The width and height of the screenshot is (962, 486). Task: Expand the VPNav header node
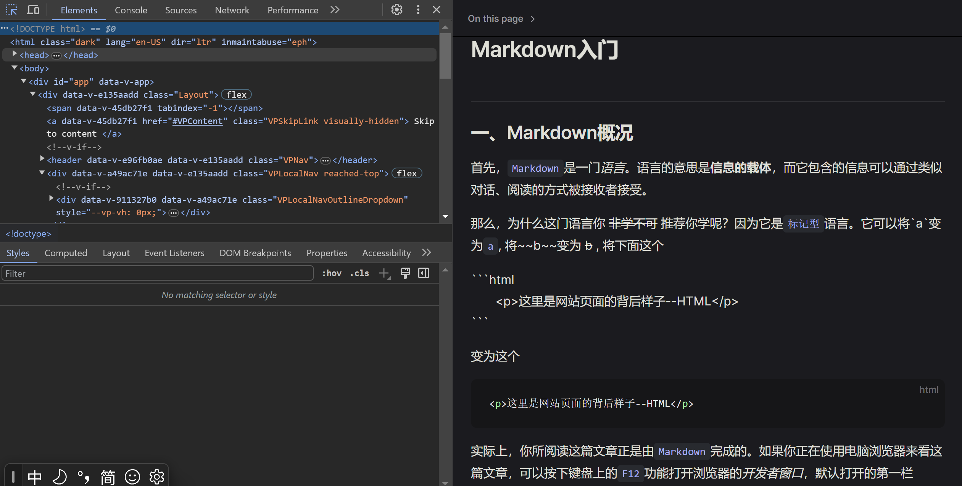tap(42, 158)
